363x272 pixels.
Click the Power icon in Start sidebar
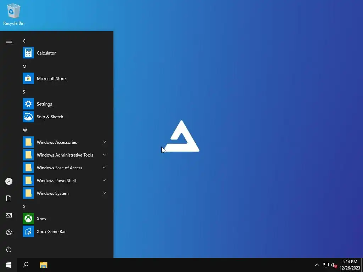pos(9,249)
